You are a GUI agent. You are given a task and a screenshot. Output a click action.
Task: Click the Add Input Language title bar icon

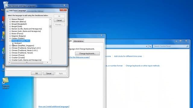point(8,10)
